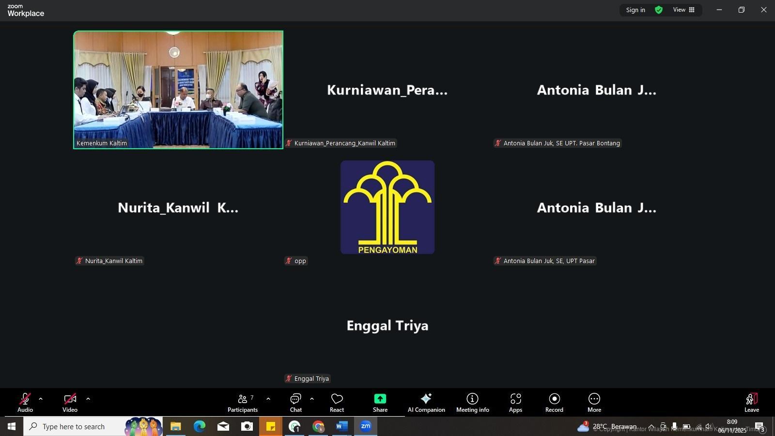Image resolution: width=775 pixels, height=436 pixels.
Task: Launch AI Companion
Action: point(426,402)
